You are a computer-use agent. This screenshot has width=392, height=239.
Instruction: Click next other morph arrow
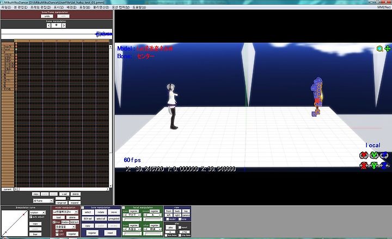tap(160, 229)
